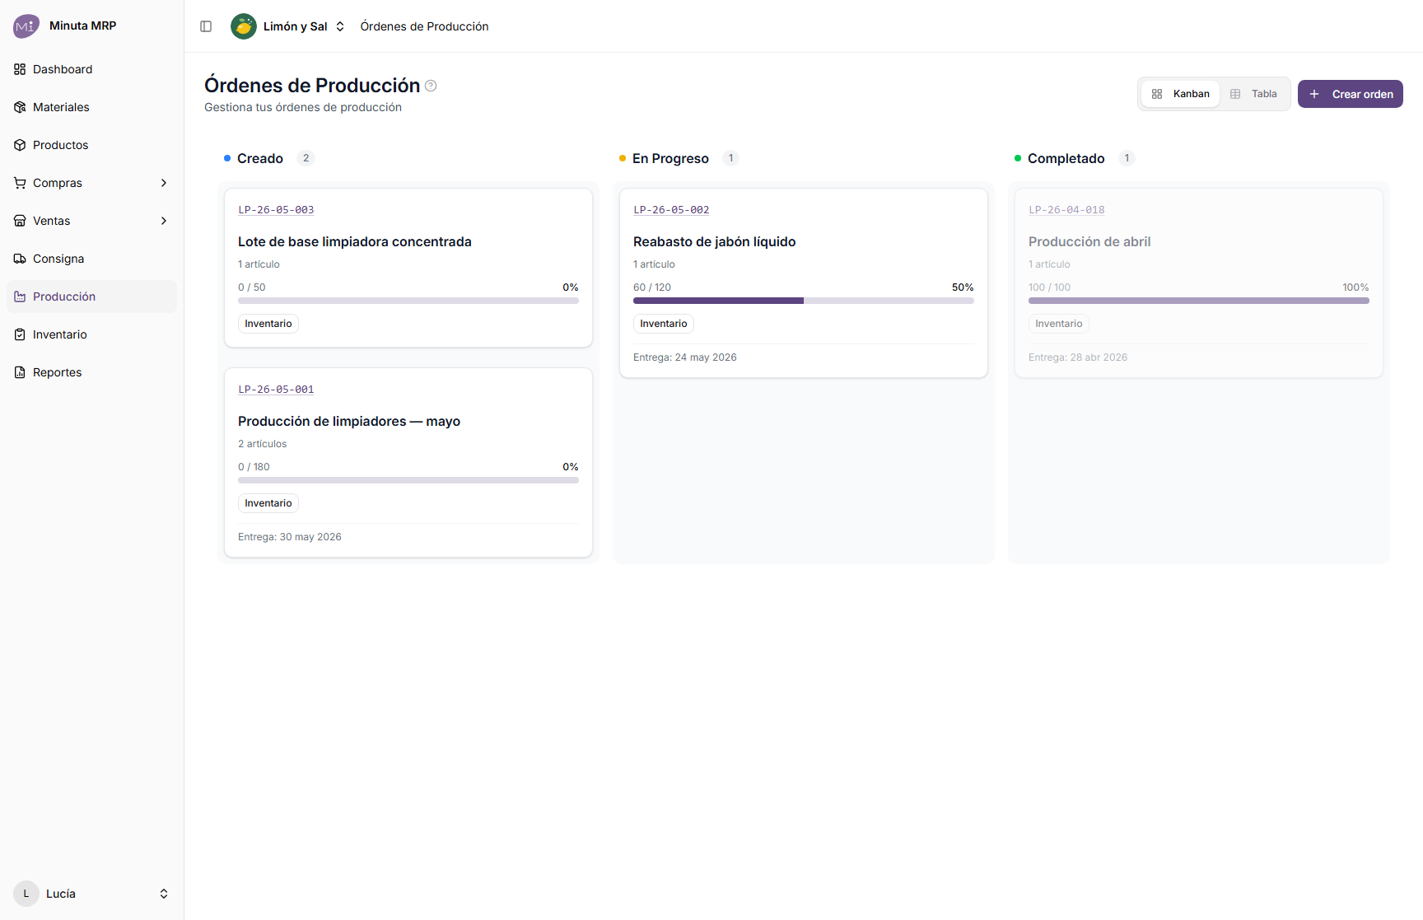Viewport: 1423px width, 920px height.
Task: Click Inventario tag on Producción de limpiadores card
Action: click(268, 503)
